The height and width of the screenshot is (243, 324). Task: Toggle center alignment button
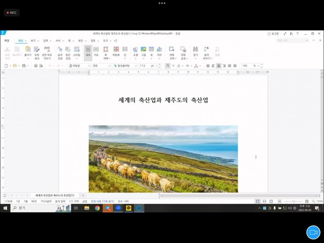click(x=218, y=66)
